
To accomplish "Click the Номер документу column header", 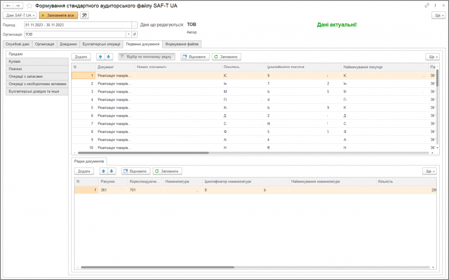I will [178, 67].
